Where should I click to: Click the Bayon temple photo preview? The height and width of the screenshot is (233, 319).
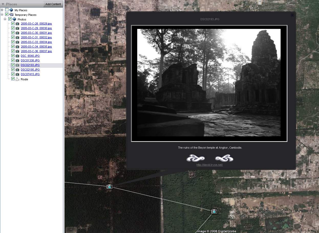tap(209, 83)
